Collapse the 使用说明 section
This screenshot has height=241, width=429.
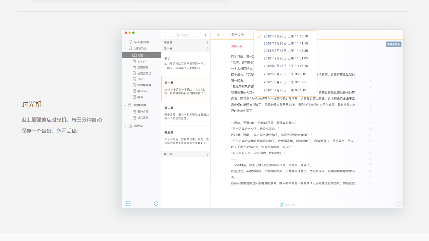[x=125, y=105]
